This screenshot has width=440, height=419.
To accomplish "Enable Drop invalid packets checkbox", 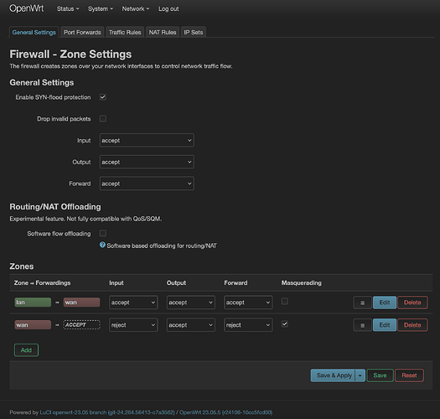I will [103, 119].
